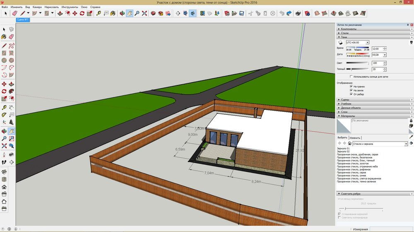This screenshot has height=232, width=414.
Task: Open the 'Камера' menu
Action: pos(37,7)
